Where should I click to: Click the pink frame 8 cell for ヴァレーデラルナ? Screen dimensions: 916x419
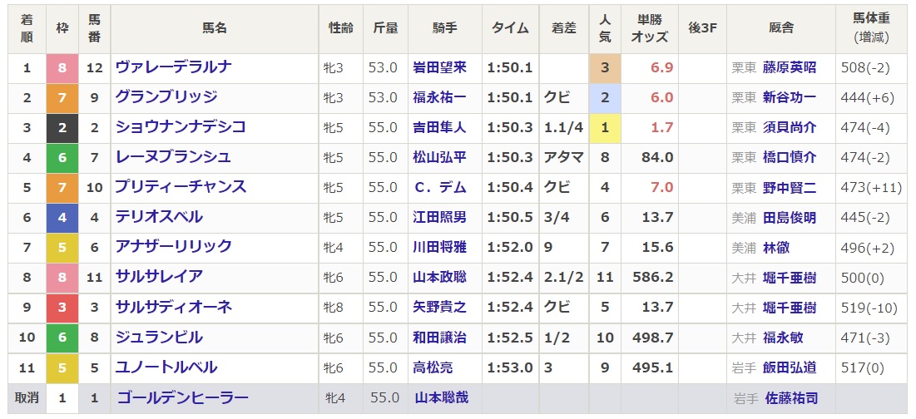(x=62, y=68)
